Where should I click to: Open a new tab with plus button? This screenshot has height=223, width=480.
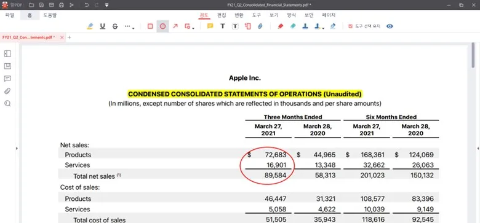(69, 37)
